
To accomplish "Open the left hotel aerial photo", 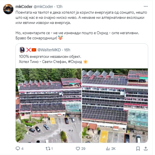I will point(48,106).
